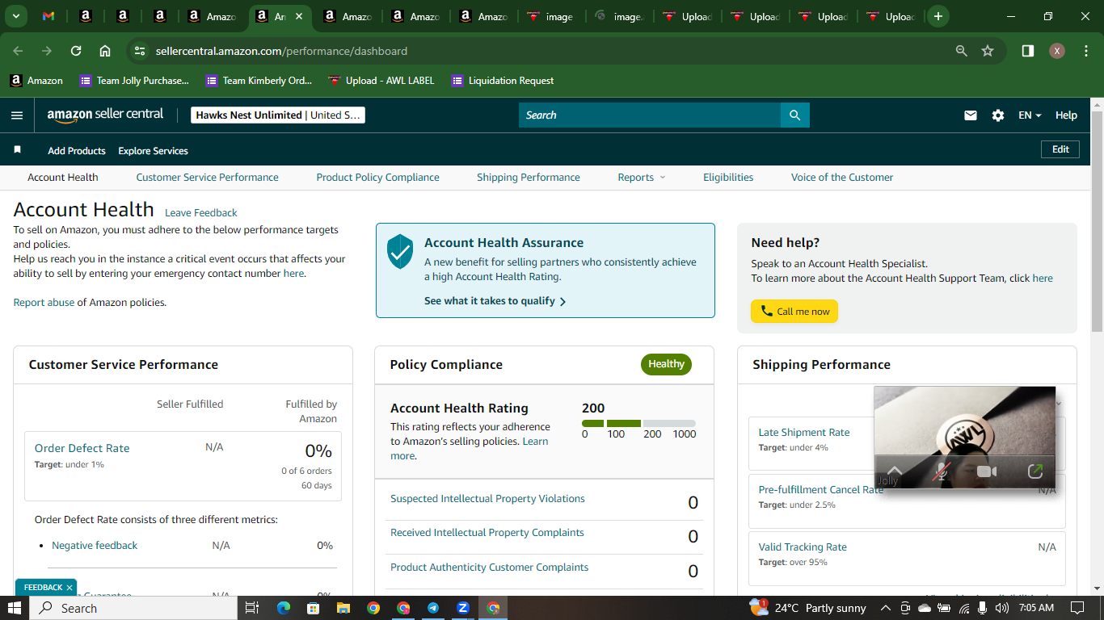Open the Voice of the Customer tab
The width and height of the screenshot is (1104, 620).
click(842, 178)
